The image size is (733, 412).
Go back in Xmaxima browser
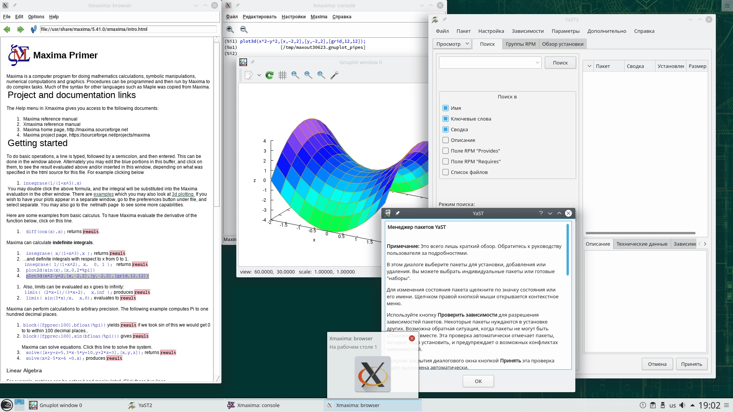pos(7,29)
